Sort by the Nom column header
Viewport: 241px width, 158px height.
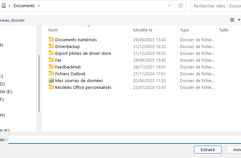[53, 30]
